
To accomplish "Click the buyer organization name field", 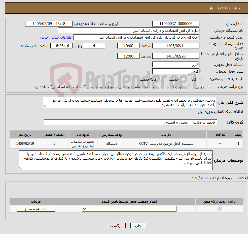I will pos(129,31).
